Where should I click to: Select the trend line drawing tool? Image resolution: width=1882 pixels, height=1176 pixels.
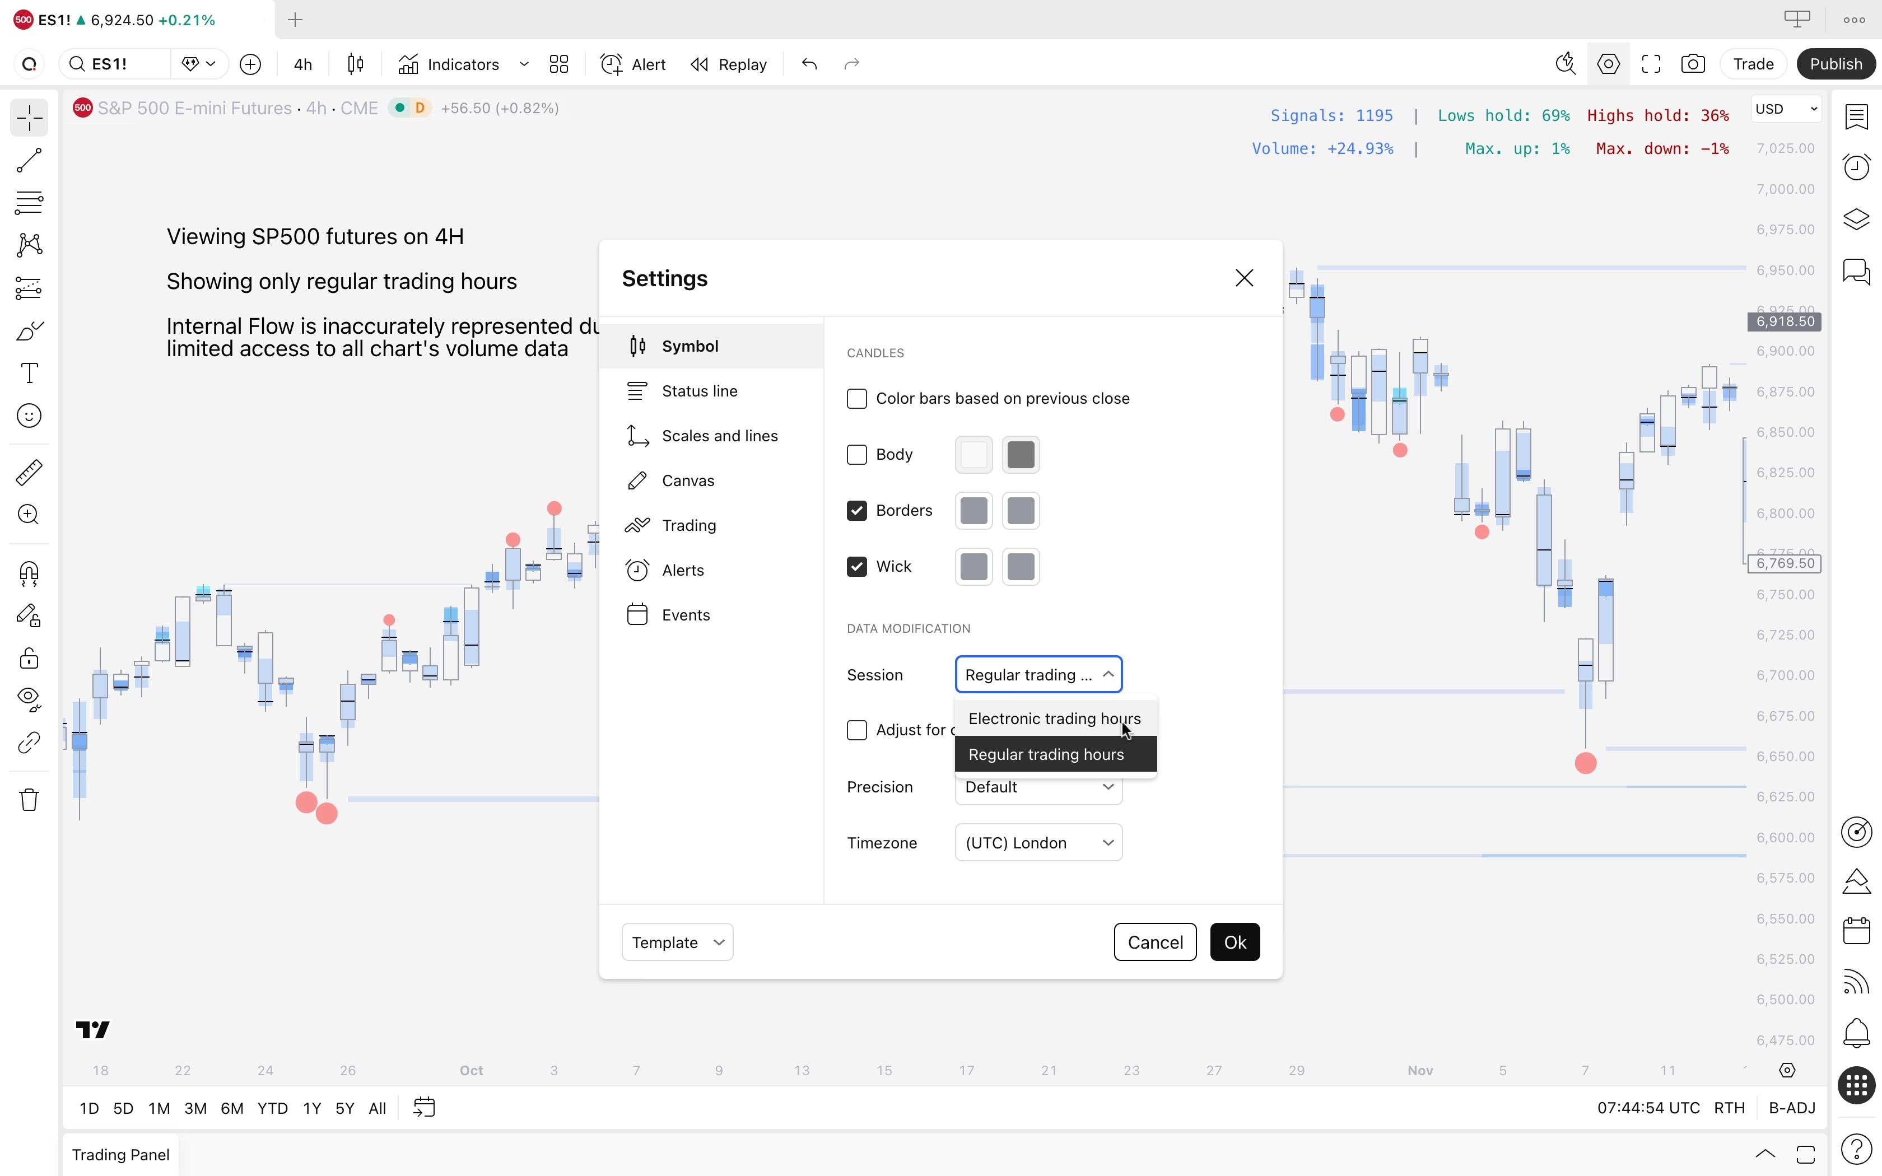29,160
